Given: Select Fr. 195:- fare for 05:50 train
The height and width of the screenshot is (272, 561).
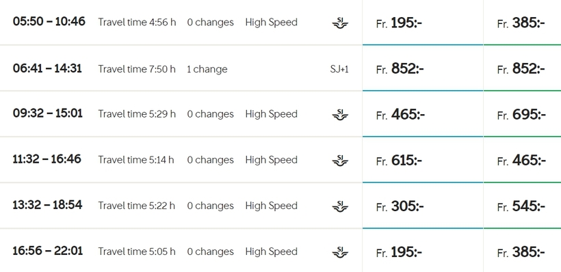Looking at the screenshot, I should (x=423, y=22).
